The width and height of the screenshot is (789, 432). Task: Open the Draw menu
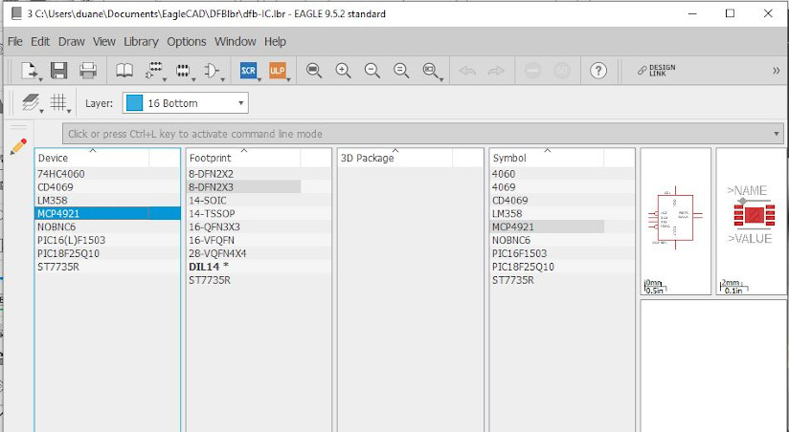[72, 42]
